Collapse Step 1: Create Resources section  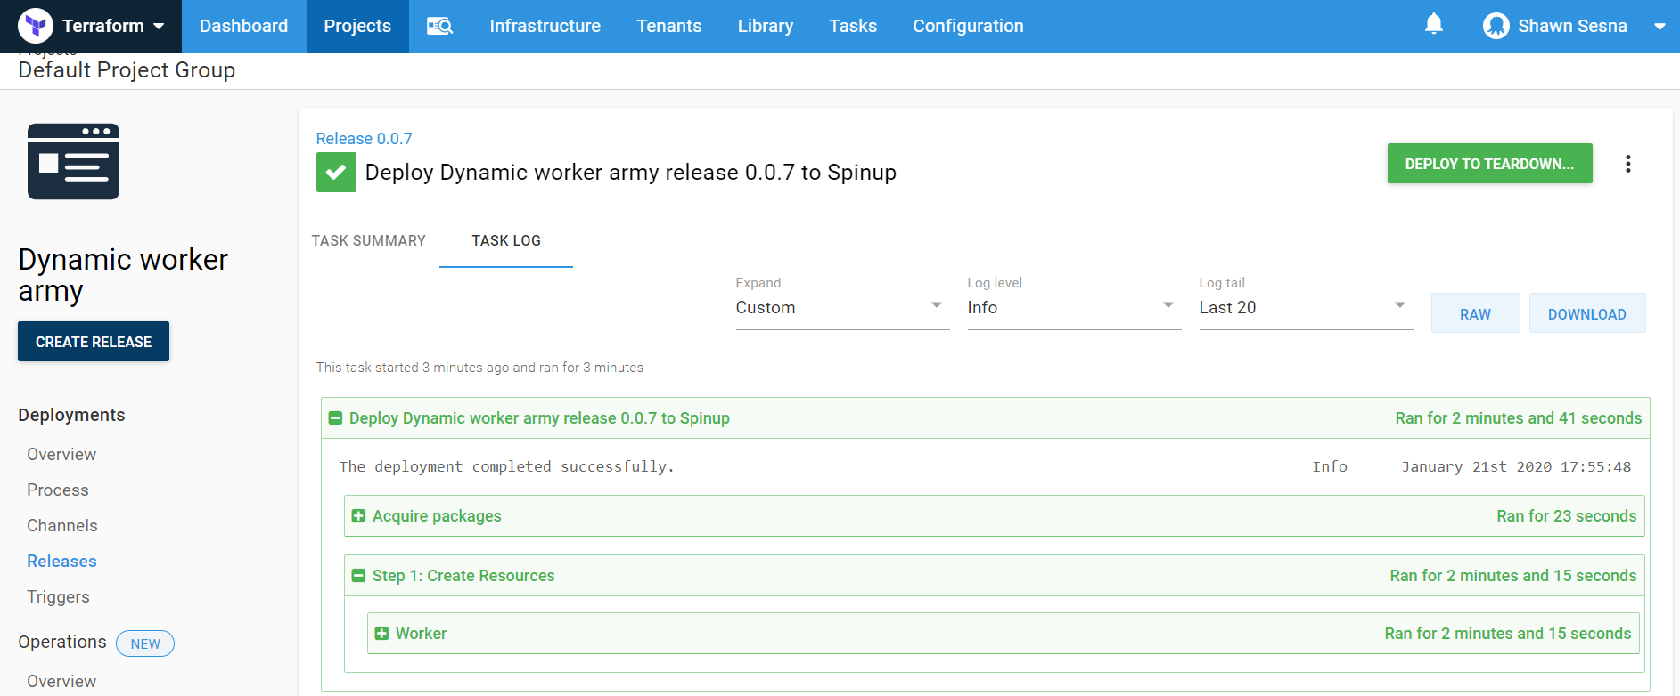[x=358, y=576]
